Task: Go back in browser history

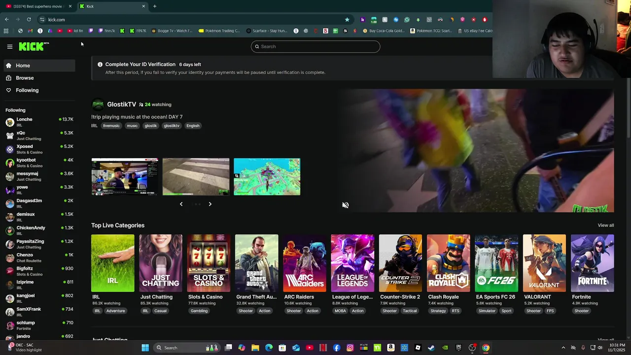Action: click(6, 20)
